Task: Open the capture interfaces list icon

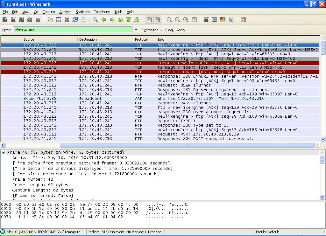Action: pyautogui.click(x=5, y=20)
